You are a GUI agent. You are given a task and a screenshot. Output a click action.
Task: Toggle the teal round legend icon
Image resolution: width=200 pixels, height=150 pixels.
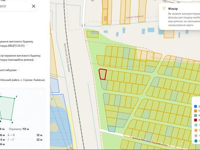click(x=196, y=141)
